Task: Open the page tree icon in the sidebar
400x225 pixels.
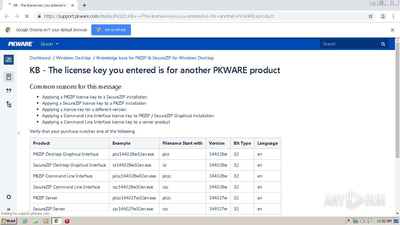Action: [x=9, y=105]
